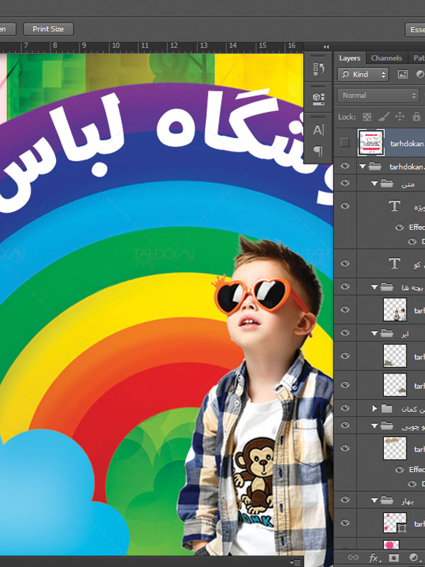Filter layers by pixel layer icon
425x567 pixels.
(402, 74)
